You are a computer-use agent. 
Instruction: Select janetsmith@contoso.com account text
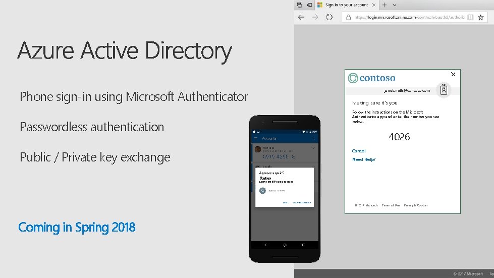click(x=407, y=91)
